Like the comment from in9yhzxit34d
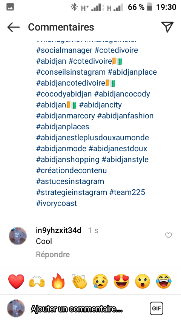This screenshot has width=181, height=322. (169, 235)
